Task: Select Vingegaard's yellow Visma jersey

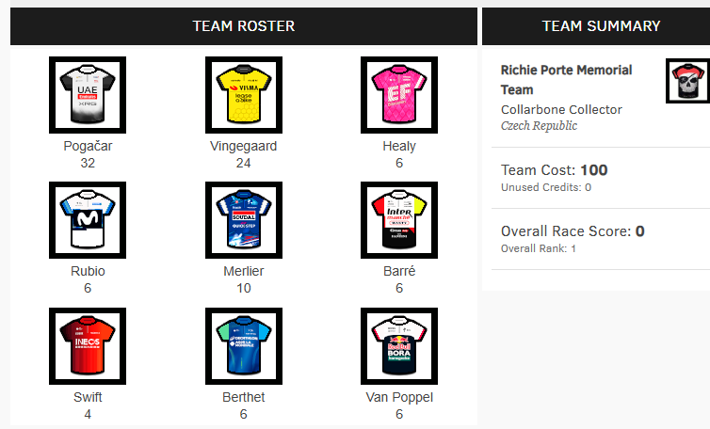Action: coord(244,95)
